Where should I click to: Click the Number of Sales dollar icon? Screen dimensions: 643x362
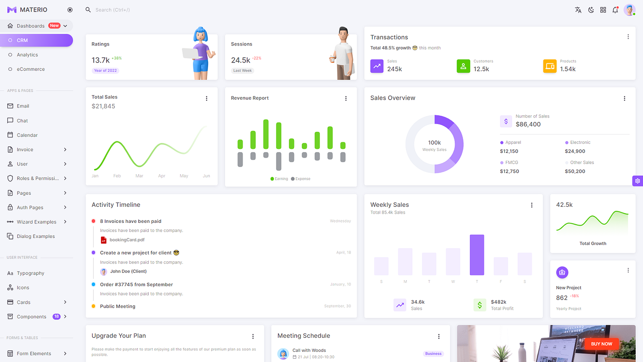coord(506,121)
